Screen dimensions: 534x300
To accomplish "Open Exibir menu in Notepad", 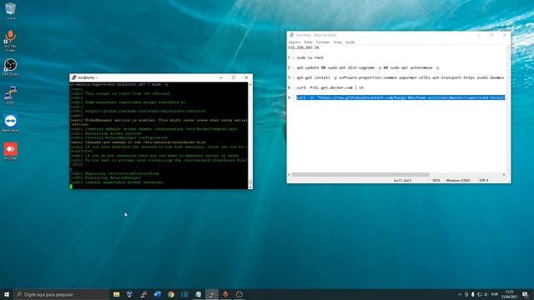I will click(337, 42).
